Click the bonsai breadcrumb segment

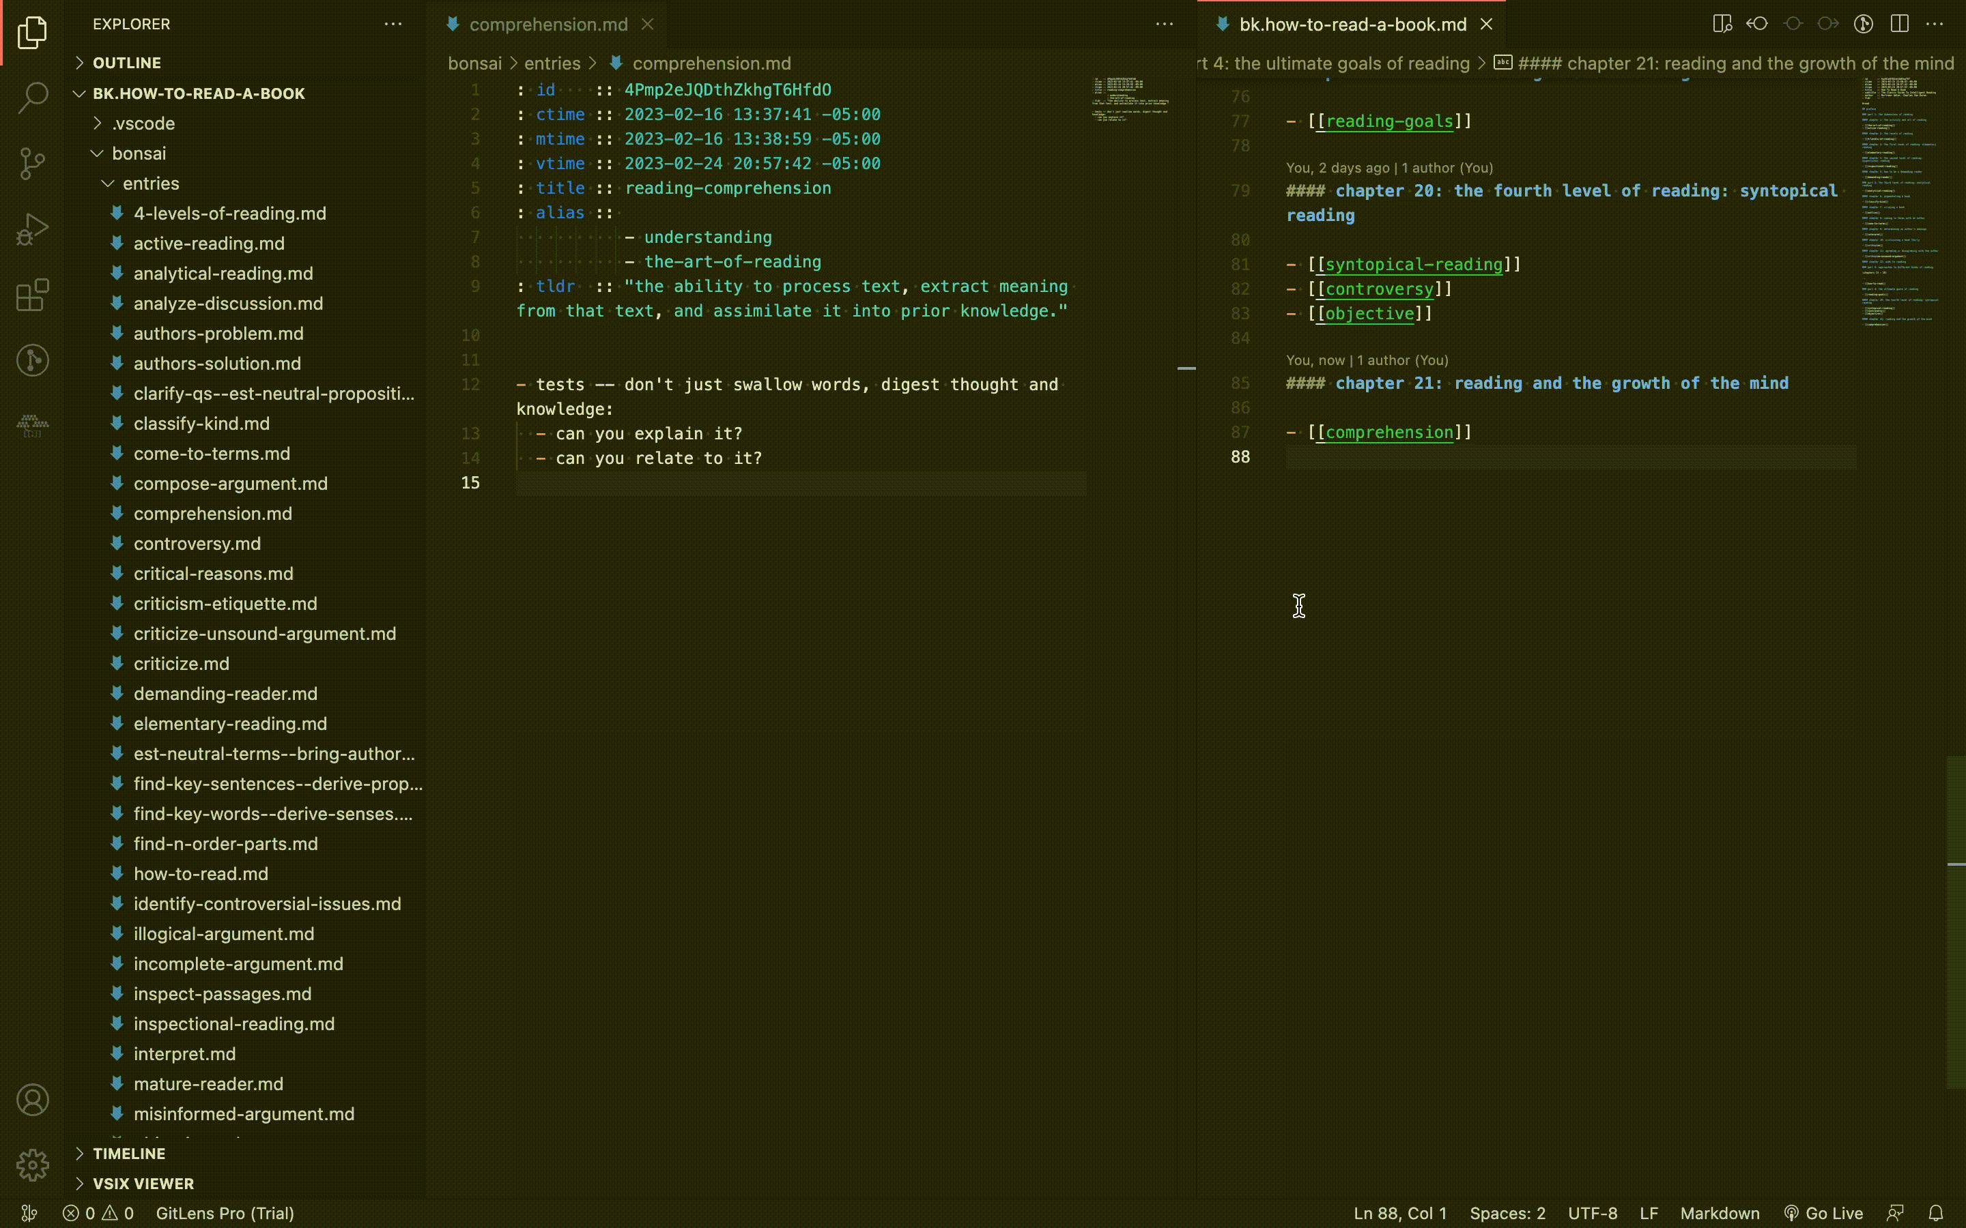tap(474, 63)
